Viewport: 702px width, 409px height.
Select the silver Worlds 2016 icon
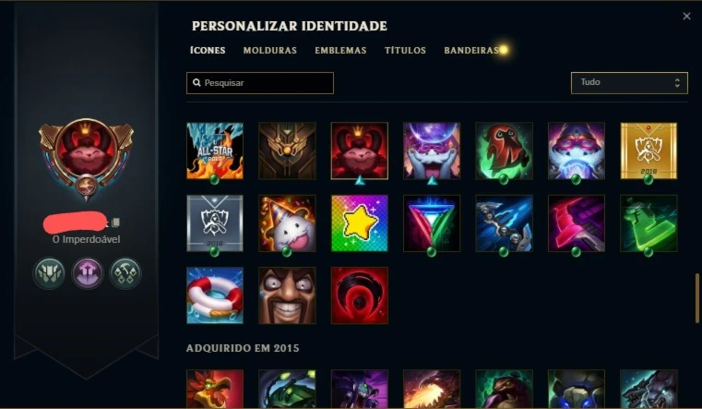click(x=215, y=223)
